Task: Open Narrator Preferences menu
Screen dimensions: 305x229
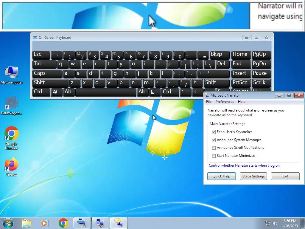Action: point(225,102)
